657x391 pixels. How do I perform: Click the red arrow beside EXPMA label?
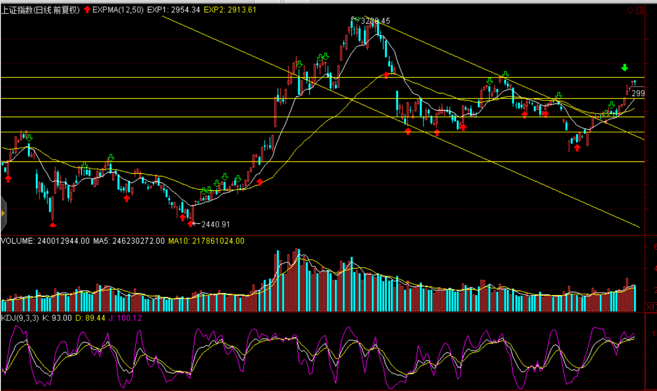(87, 10)
